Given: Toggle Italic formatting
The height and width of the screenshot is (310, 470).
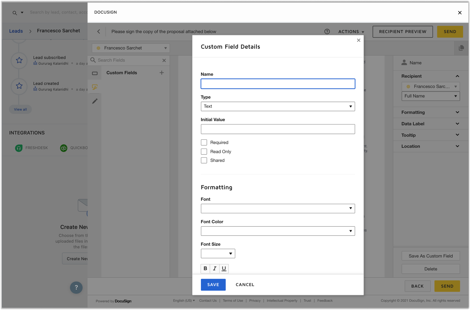Looking at the screenshot, I should [215, 268].
